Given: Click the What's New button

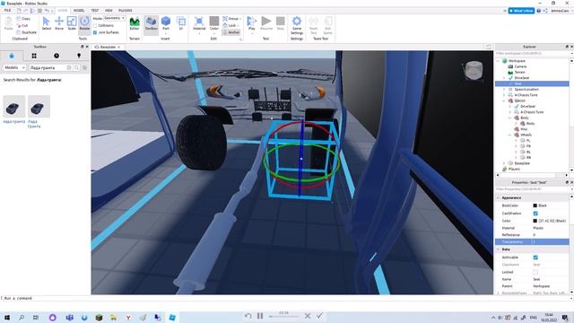Looking at the screenshot, I should click(x=521, y=11).
